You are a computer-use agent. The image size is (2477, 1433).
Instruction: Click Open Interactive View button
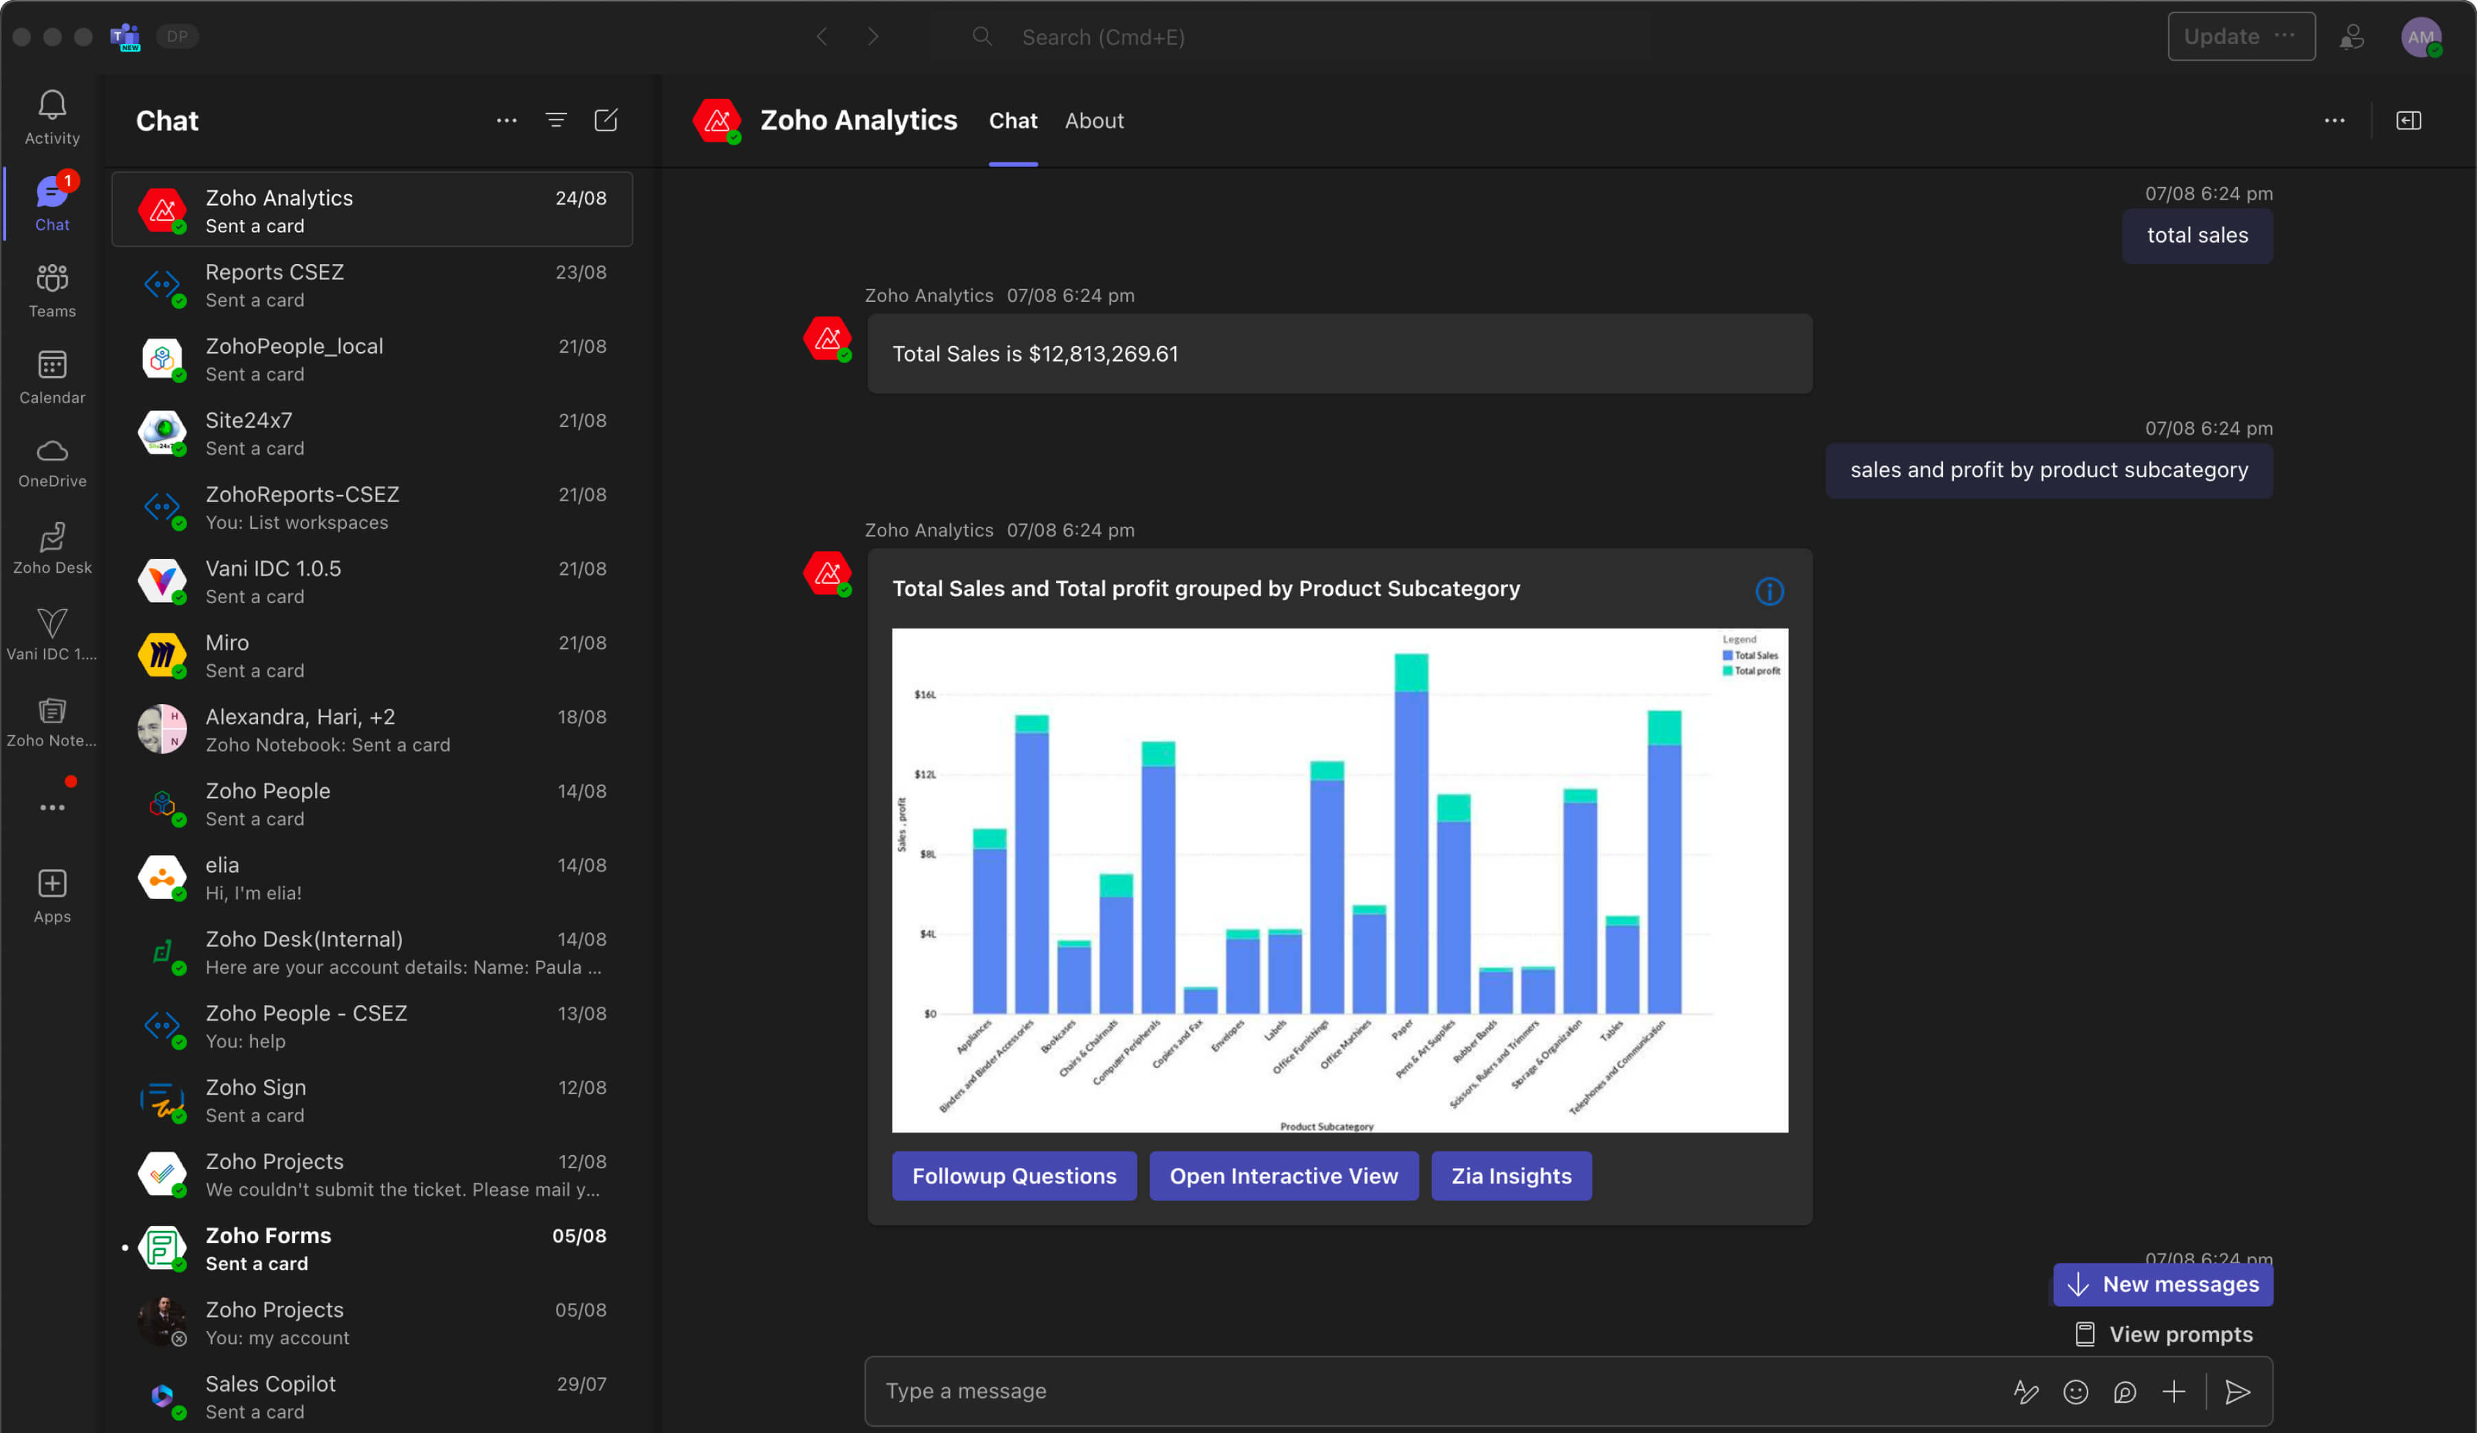click(x=1283, y=1174)
